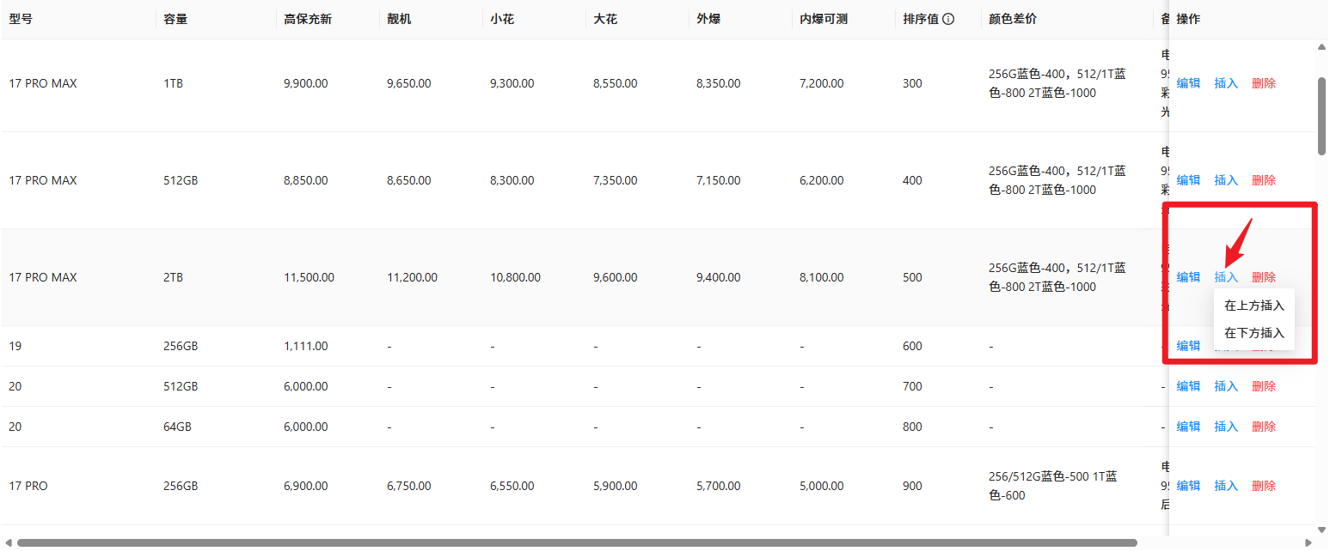Viewport: 1330px width, 551px height.
Task: Select the 9,650.00 靓机 cell
Action: [409, 83]
